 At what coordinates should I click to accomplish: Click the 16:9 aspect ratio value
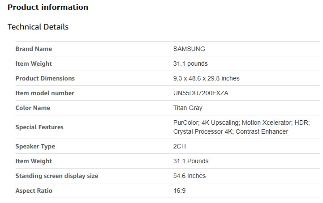coord(179,190)
